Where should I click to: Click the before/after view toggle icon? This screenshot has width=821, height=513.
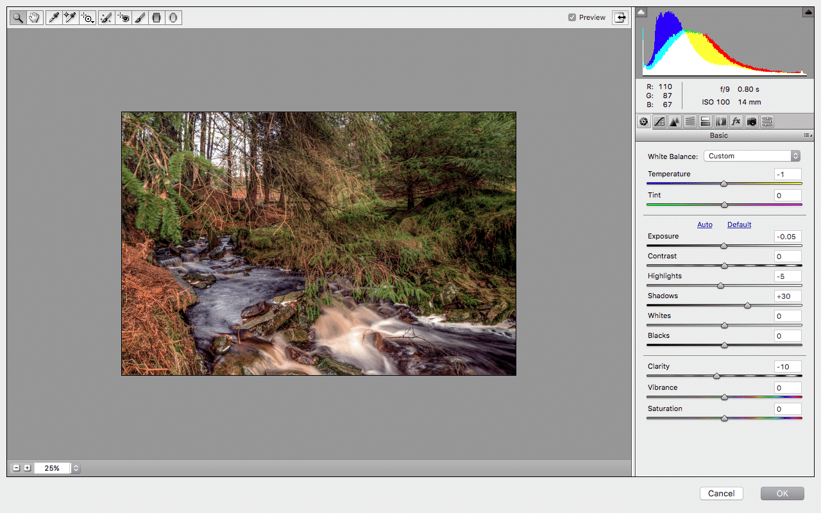(x=620, y=17)
